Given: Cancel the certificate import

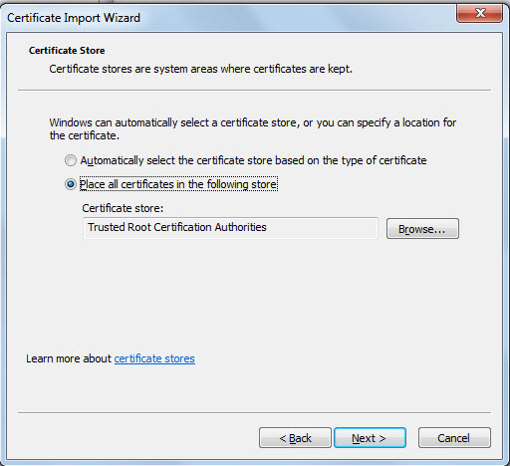Looking at the screenshot, I should point(454,438).
